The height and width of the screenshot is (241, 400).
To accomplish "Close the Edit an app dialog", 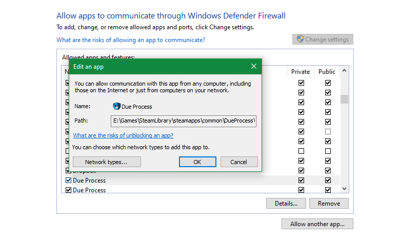I will click(254, 67).
